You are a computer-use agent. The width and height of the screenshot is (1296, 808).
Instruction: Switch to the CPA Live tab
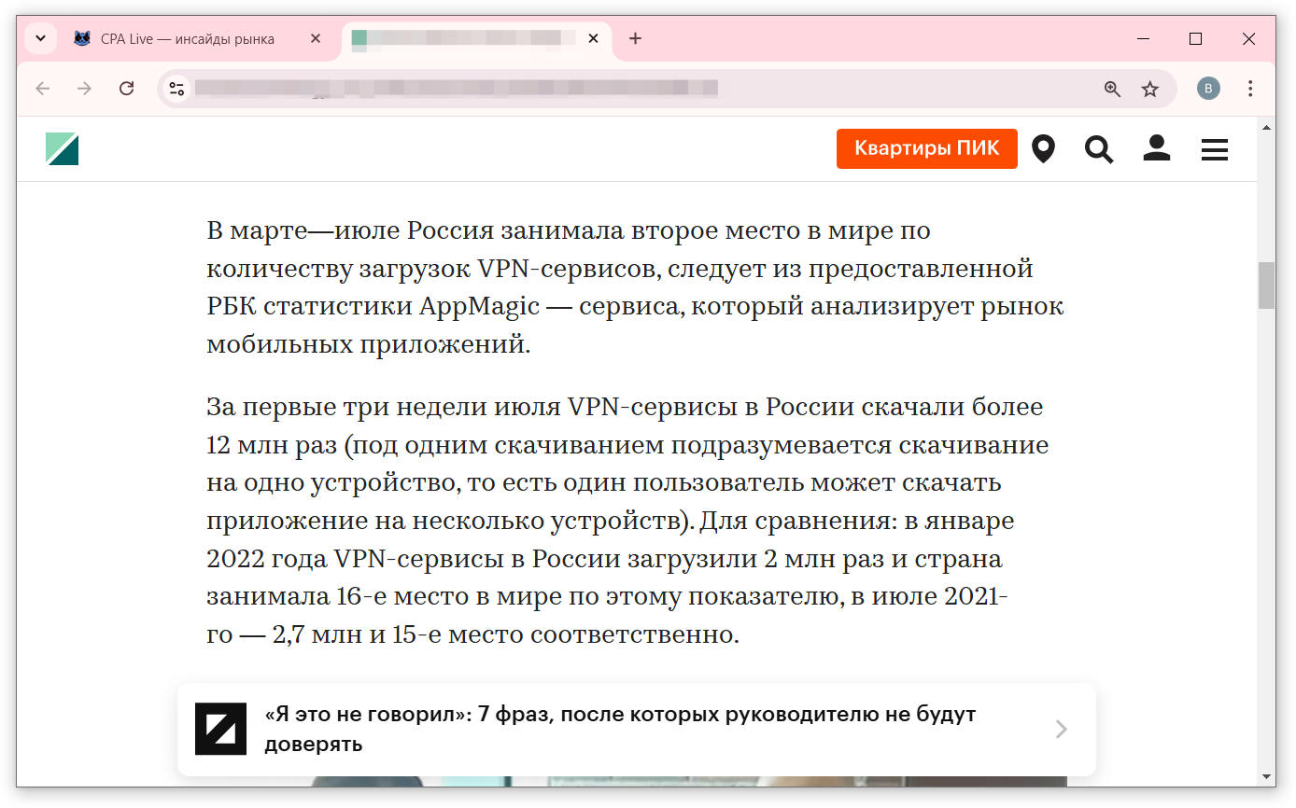coord(198,39)
